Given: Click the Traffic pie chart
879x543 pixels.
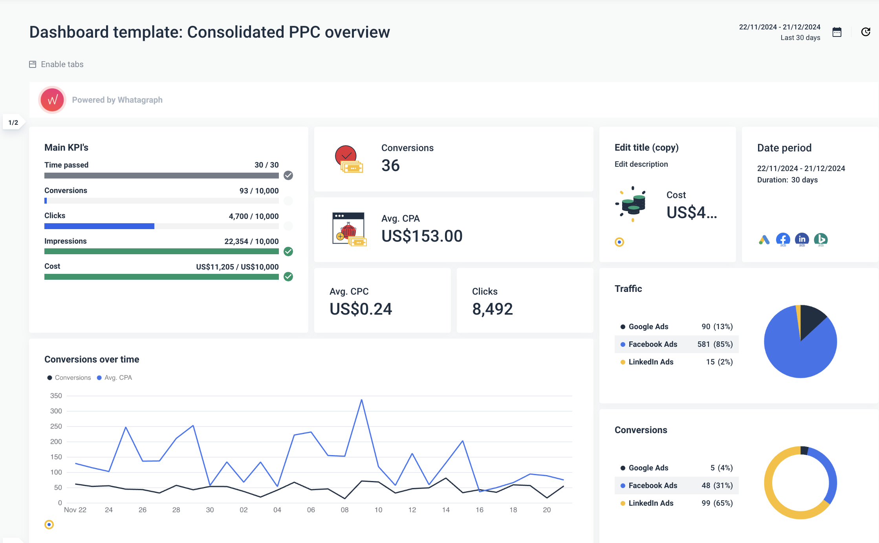Looking at the screenshot, I should pos(800,341).
